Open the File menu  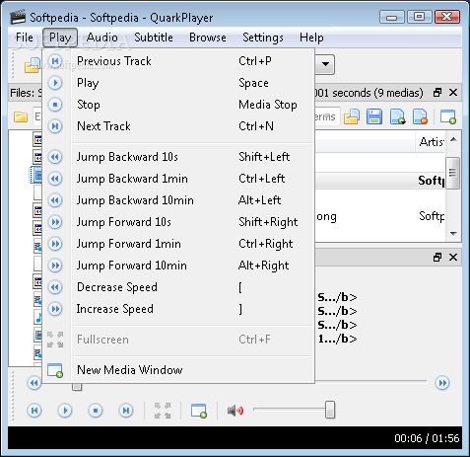25,38
